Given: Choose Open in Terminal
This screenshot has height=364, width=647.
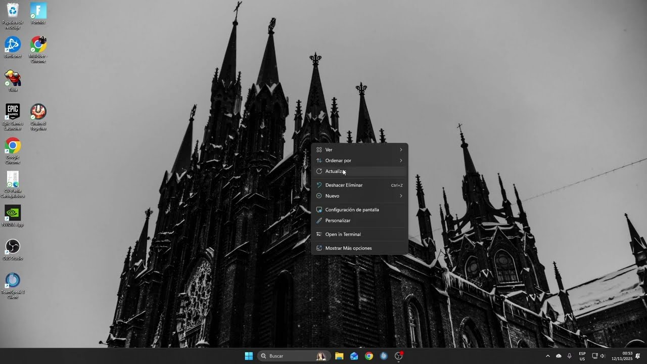Looking at the screenshot, I should pyautogui.click(x=359, y=234).
